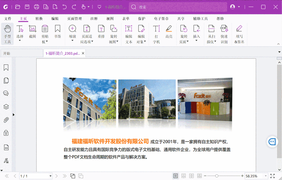
Task: Click the 重排 reflow button
Action: (x=101, y=32)
